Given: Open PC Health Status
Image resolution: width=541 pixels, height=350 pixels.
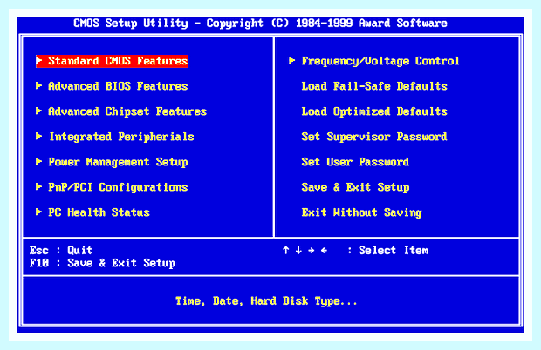Looking at the screenshot, I should tap(99, 212).
